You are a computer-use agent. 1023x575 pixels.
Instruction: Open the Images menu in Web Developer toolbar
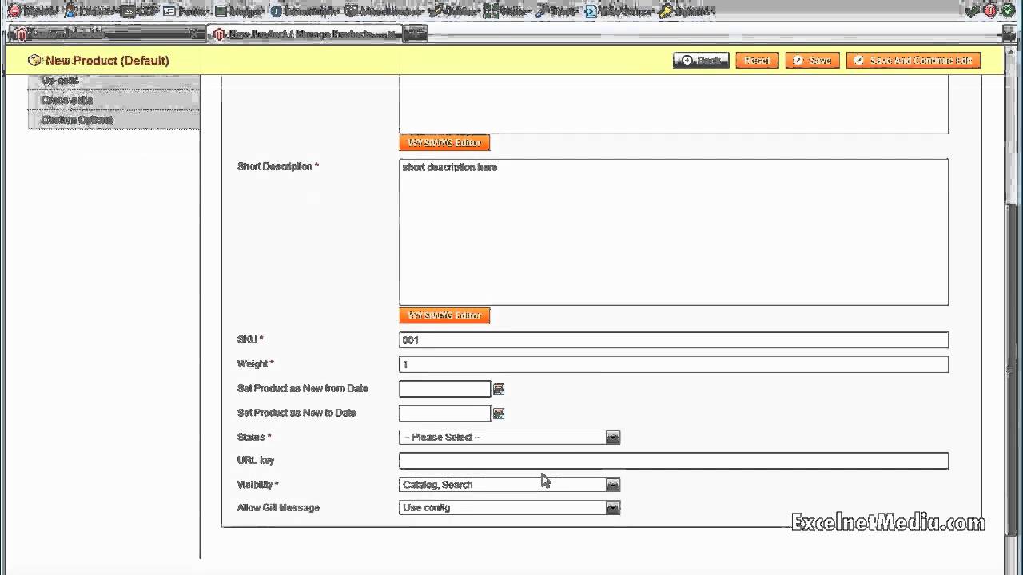click(241, 11)
